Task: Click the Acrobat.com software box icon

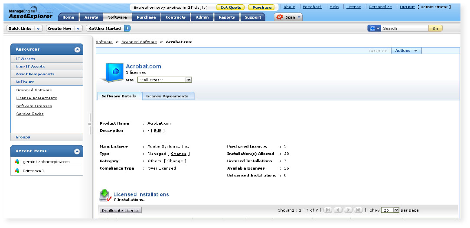Action: pos(112,72)
